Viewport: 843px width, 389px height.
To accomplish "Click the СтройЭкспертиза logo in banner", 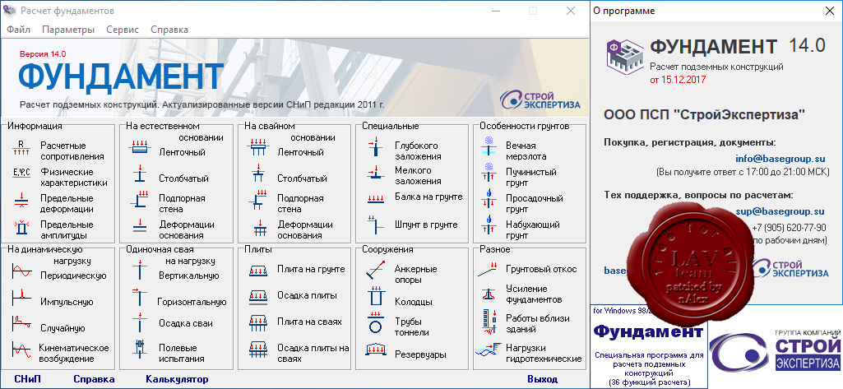I will [540, 99].
